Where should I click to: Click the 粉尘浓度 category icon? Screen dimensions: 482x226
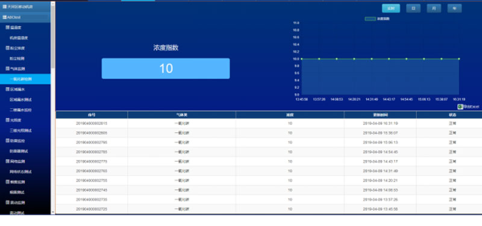[8, 48]
